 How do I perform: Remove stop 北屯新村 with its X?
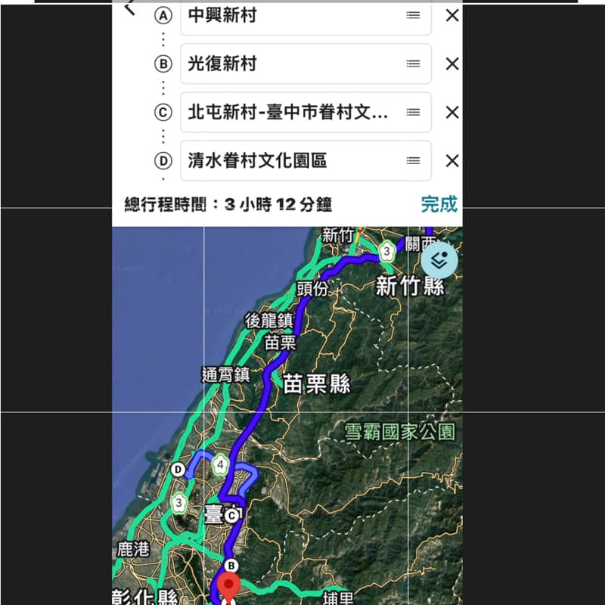click(x=452, y=112)
